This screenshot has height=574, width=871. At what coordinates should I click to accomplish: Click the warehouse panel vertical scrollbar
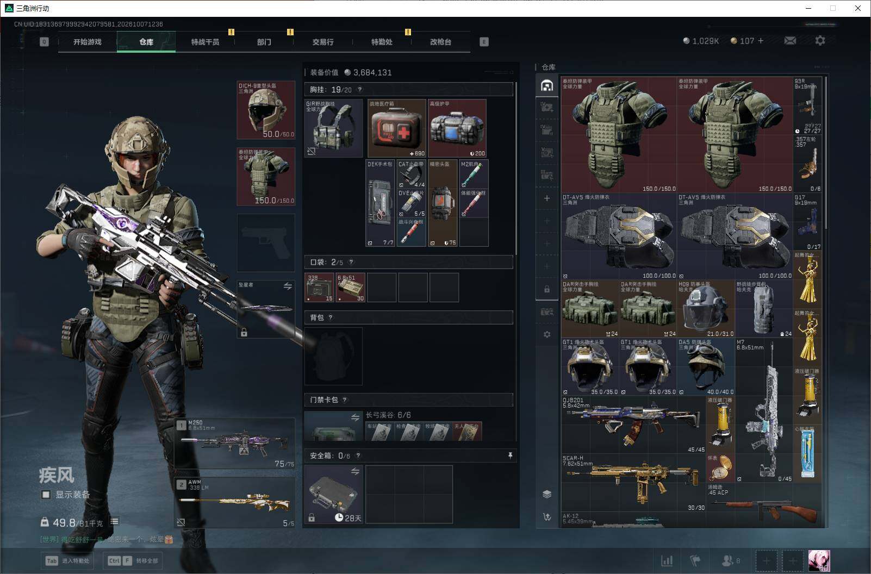[x=826, y=152]
